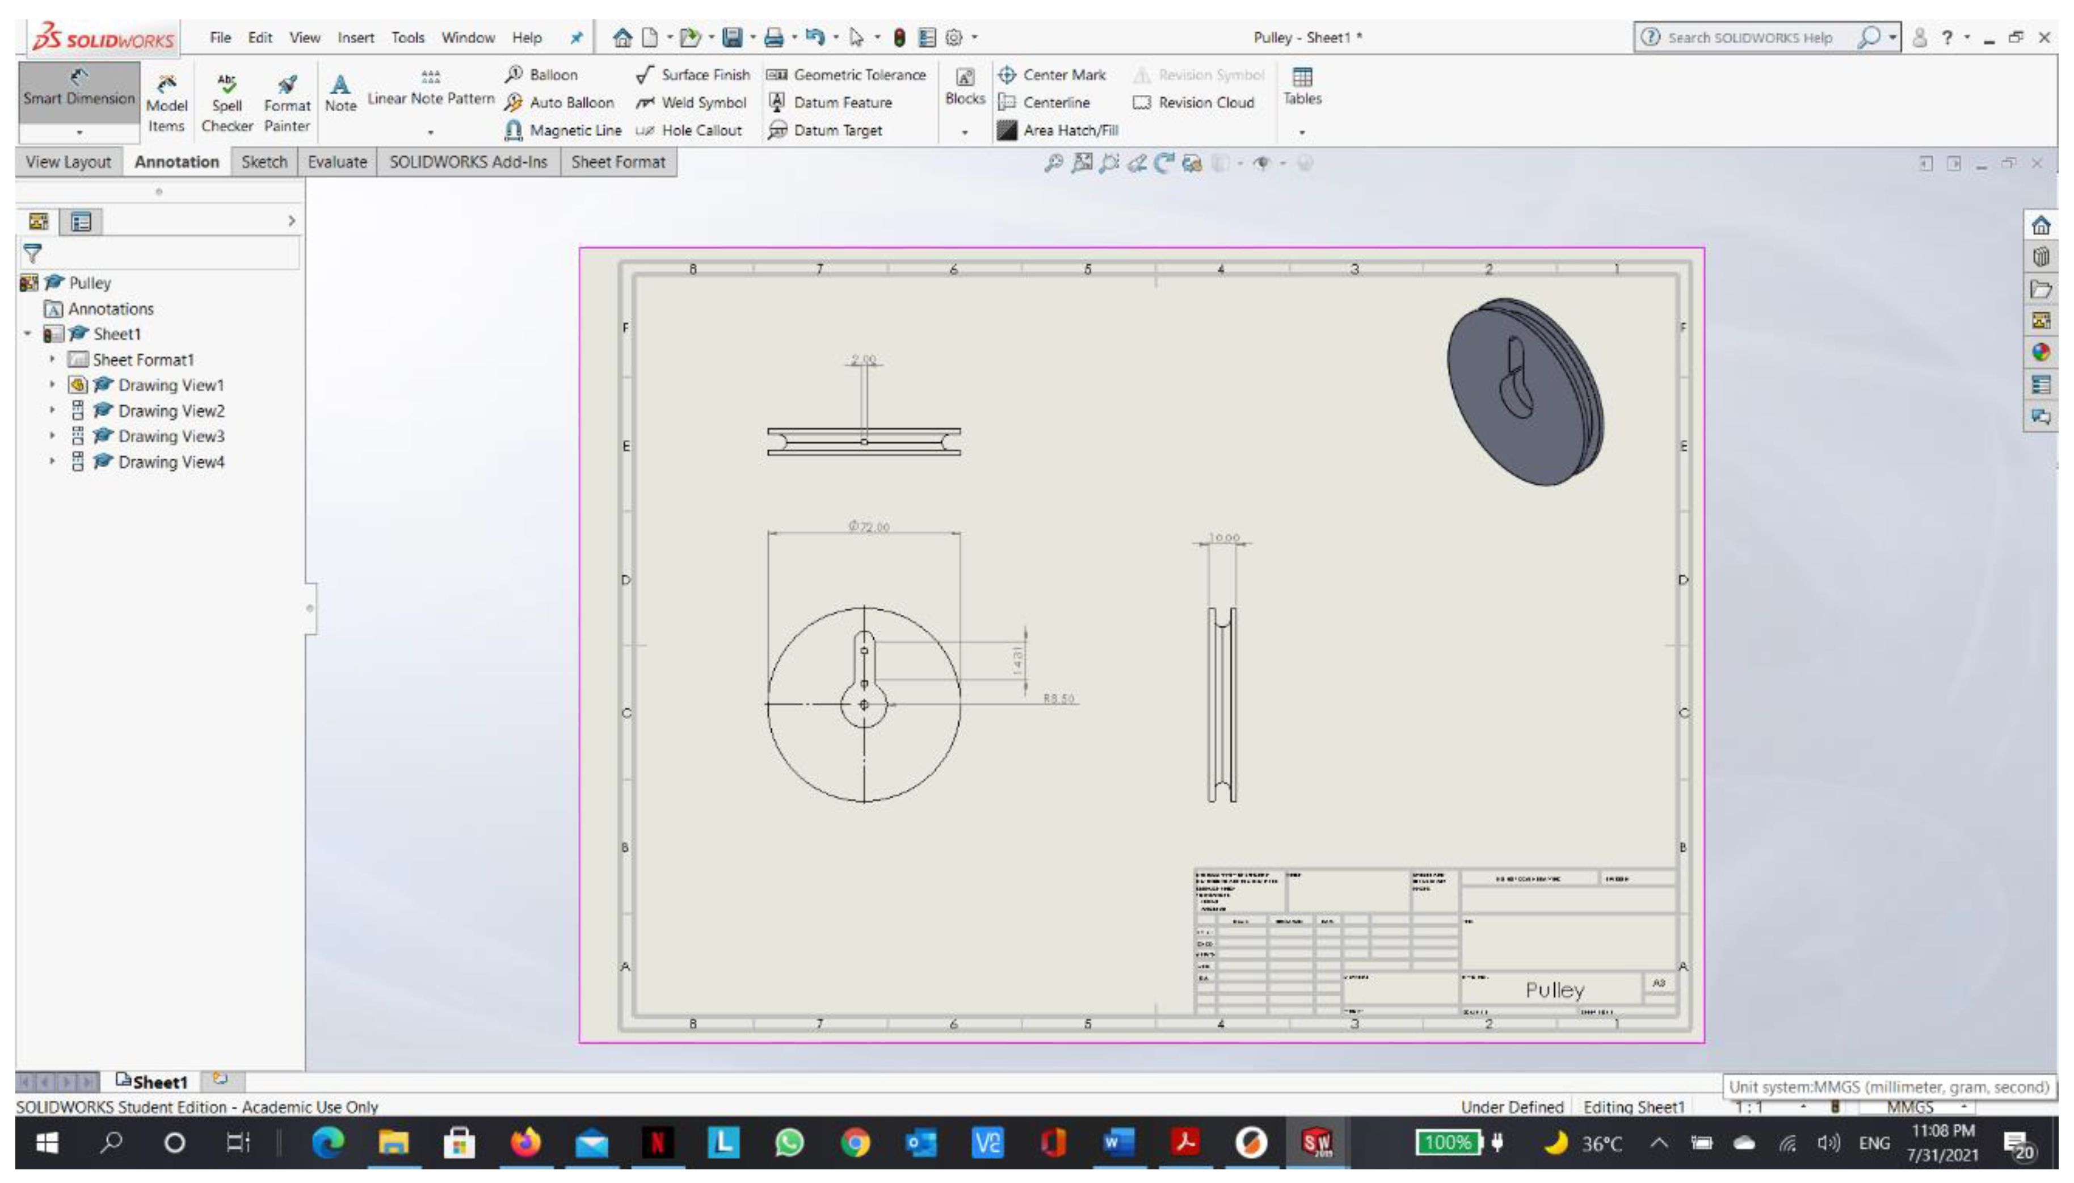2074x1183 pixels.
Task: Open the Insert menu
Action: (x=355, y=37)
